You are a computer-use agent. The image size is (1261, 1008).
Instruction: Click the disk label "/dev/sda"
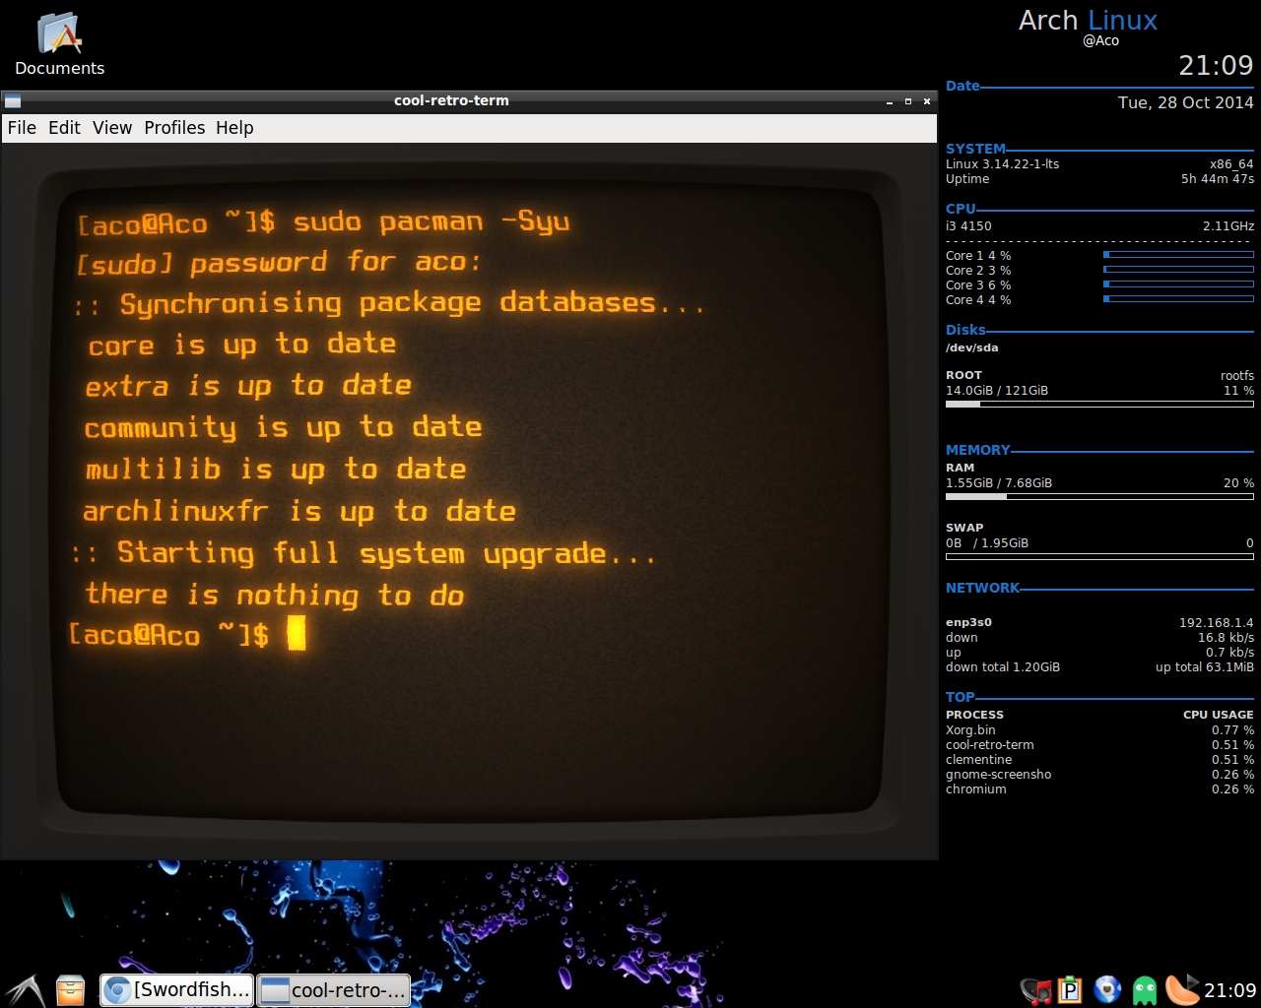[x=972, y=347]
